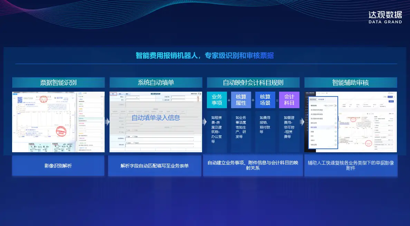This screenshot has height=226, width=410.
Task: Click the red-outlined save button in form
Action: coord(113,94)
